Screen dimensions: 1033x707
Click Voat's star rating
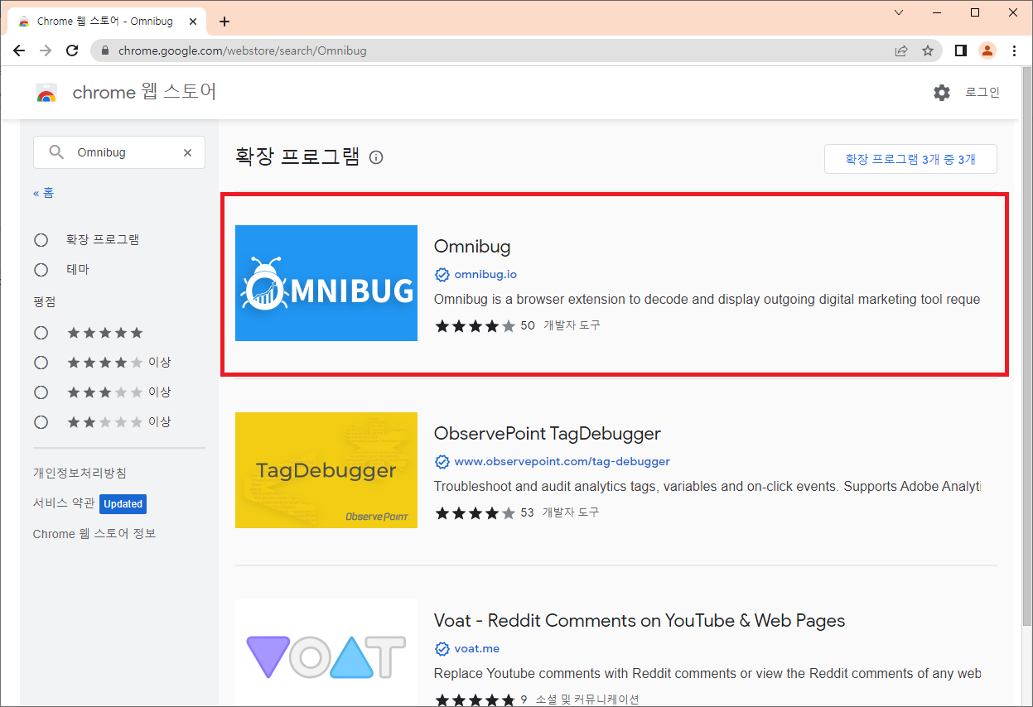click(475, 700)
